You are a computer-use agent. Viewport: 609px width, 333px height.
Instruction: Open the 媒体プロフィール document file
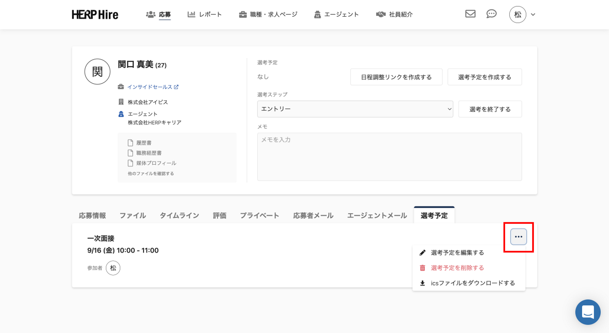(156, 163)
